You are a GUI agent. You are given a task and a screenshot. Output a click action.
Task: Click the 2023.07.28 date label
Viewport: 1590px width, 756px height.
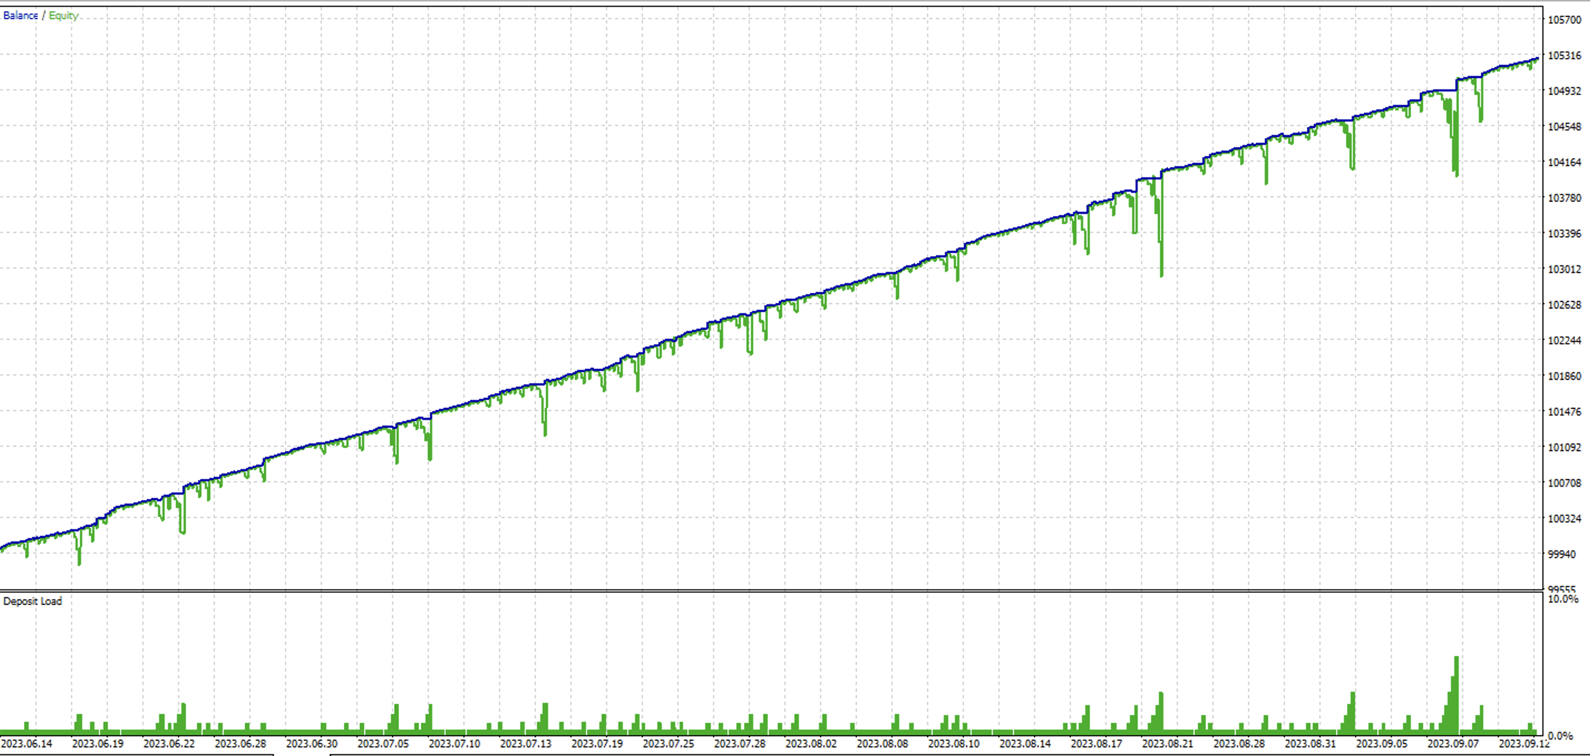(739, 744)
